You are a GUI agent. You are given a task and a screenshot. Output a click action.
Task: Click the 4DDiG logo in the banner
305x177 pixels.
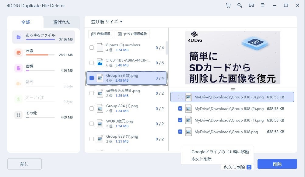[195, 37]
